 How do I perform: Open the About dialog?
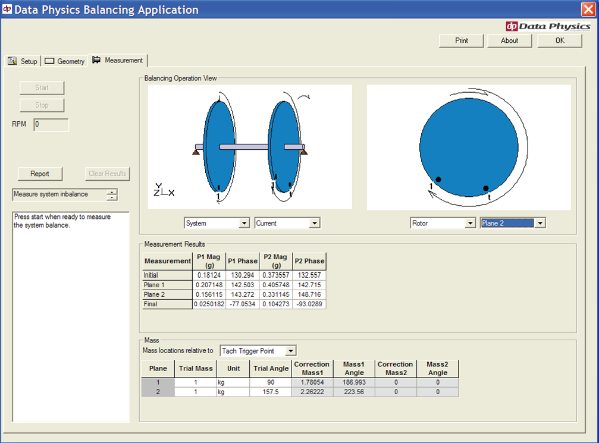pos(510,40)
